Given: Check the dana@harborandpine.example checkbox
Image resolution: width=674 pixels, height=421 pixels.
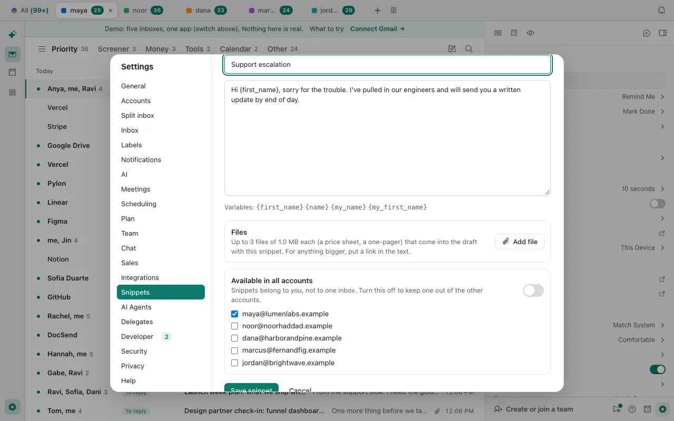Looking at the screenshot, I should click(x=235, y=338).
